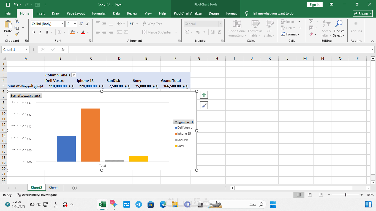Click the vertical scrollbar down arrow
This screenshot has width=376, height=211.
[x=373, y=182]
